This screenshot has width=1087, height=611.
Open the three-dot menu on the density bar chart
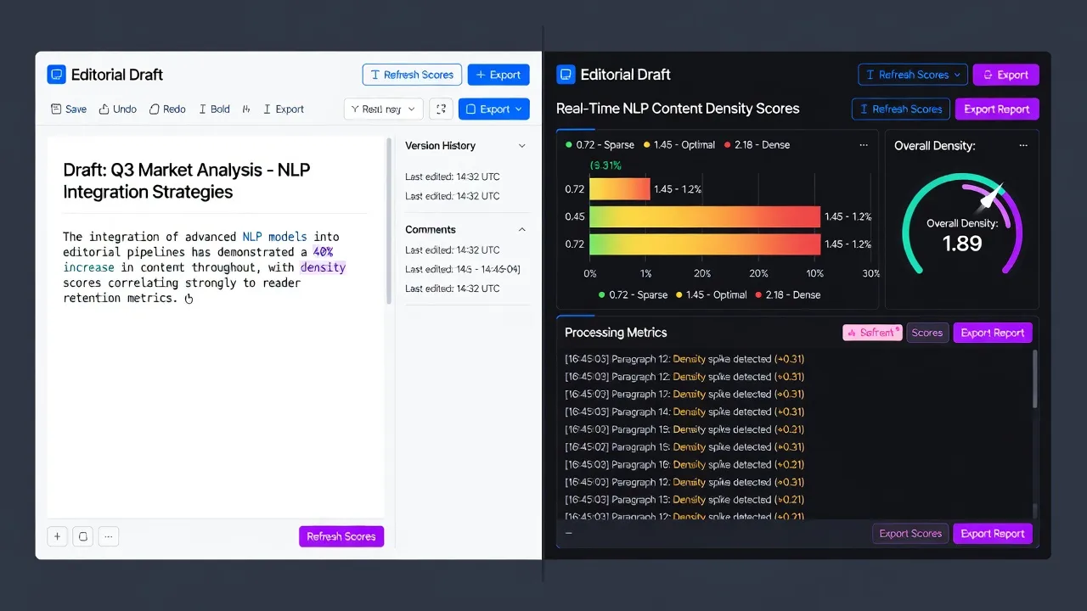(x=864, y=145)
